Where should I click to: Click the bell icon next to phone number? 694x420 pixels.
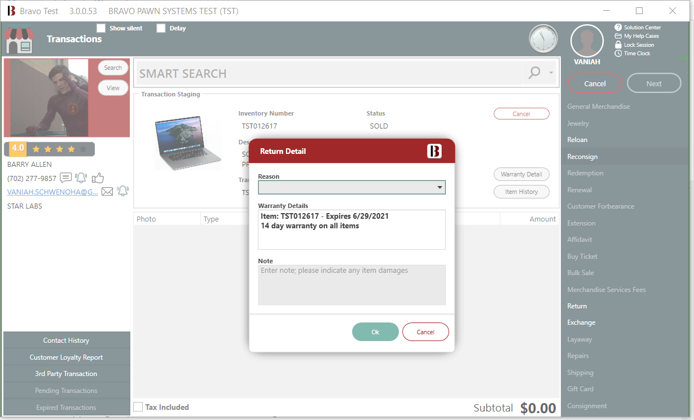tap(81, 178)
